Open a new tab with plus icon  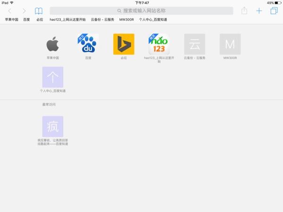coord(259,11)
